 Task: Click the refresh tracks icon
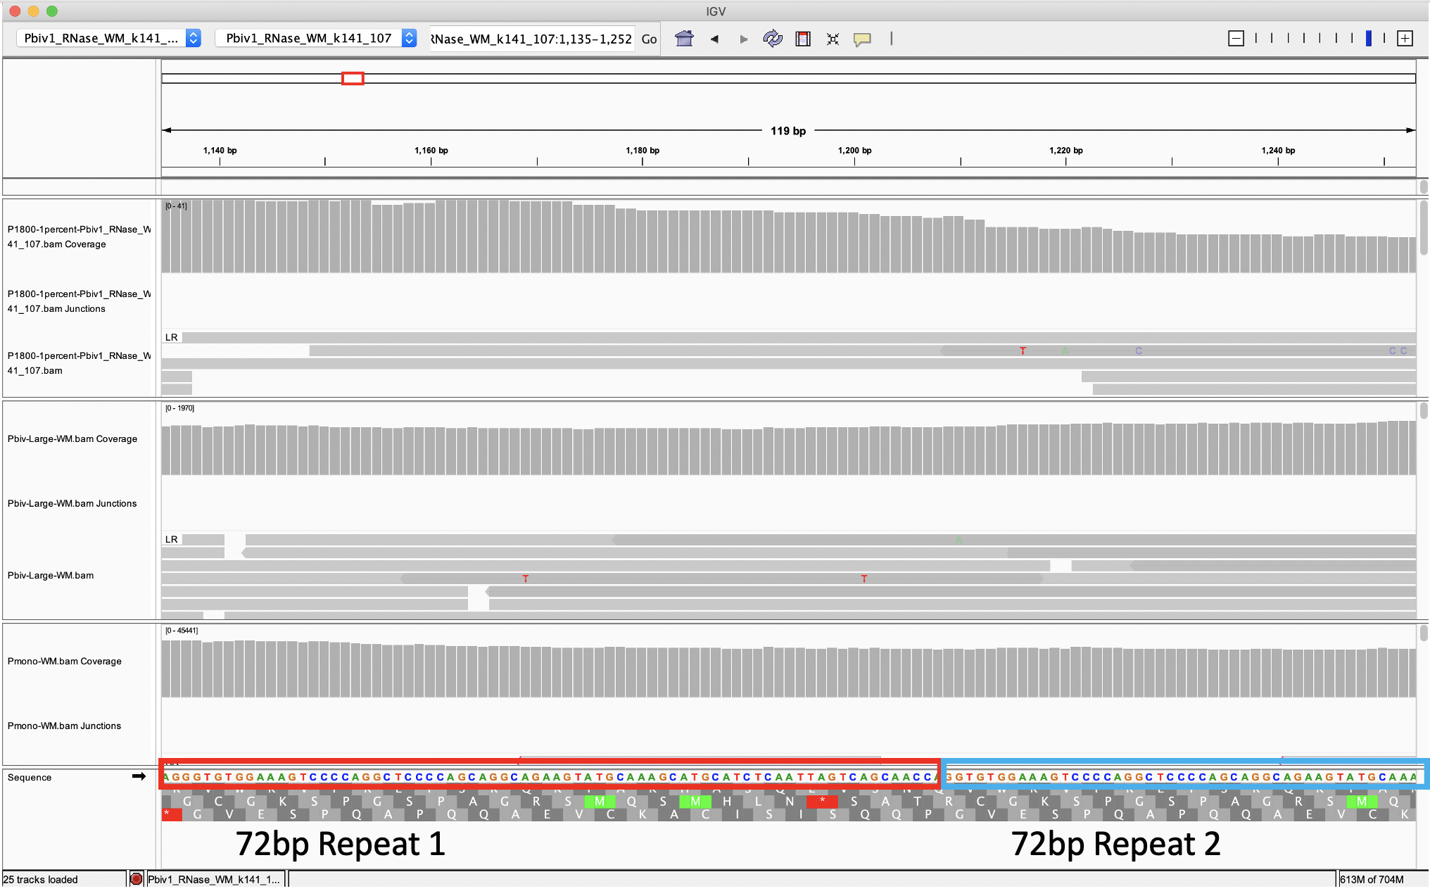pyautogui.click(x=773, y=39)
